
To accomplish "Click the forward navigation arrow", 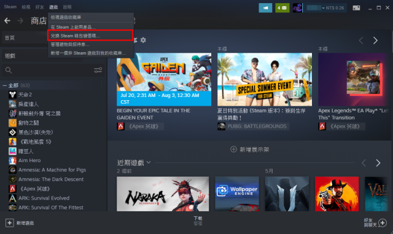I will coord(20,20).
